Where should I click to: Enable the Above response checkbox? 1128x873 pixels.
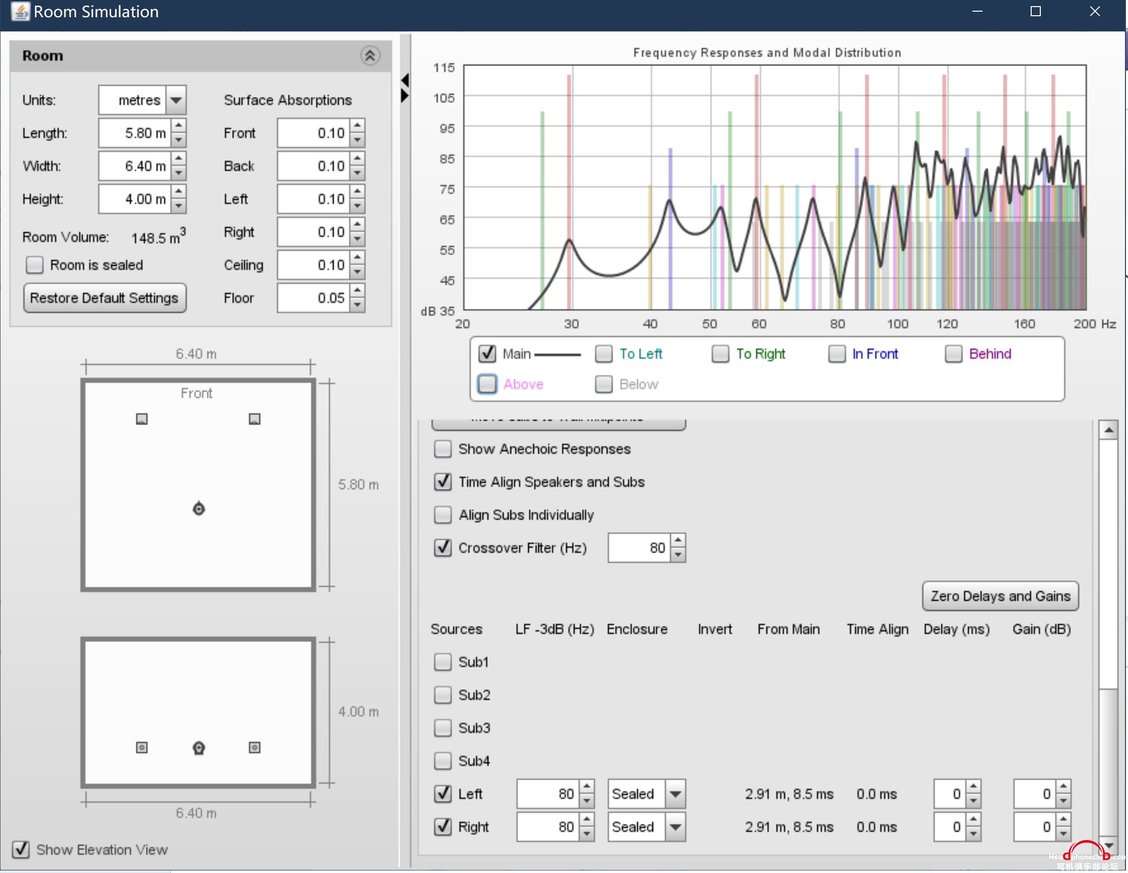point(487,385)
